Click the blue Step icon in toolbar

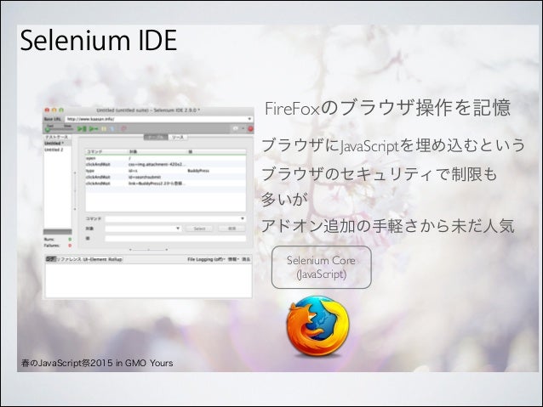(x=112, y=129)
